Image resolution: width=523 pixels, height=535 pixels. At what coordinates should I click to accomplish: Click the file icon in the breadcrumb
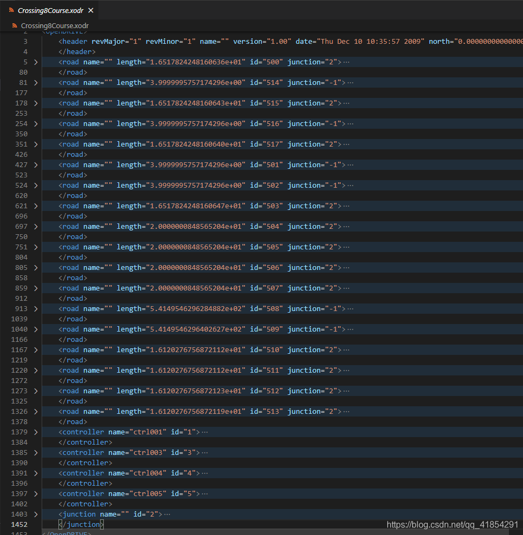pos(14,25)
